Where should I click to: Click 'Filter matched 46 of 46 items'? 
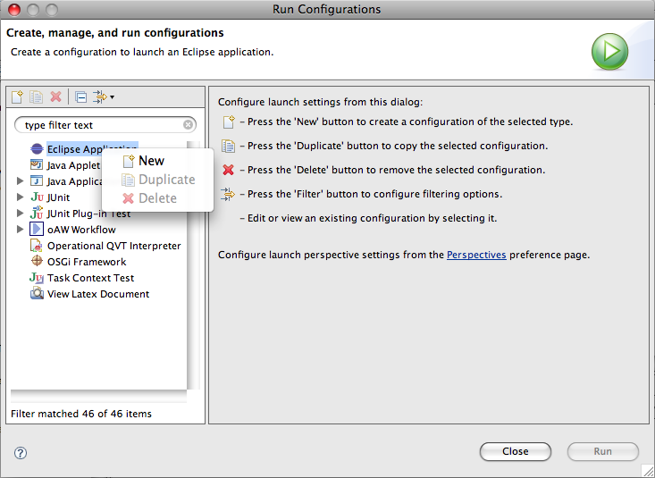pos(81,414)
